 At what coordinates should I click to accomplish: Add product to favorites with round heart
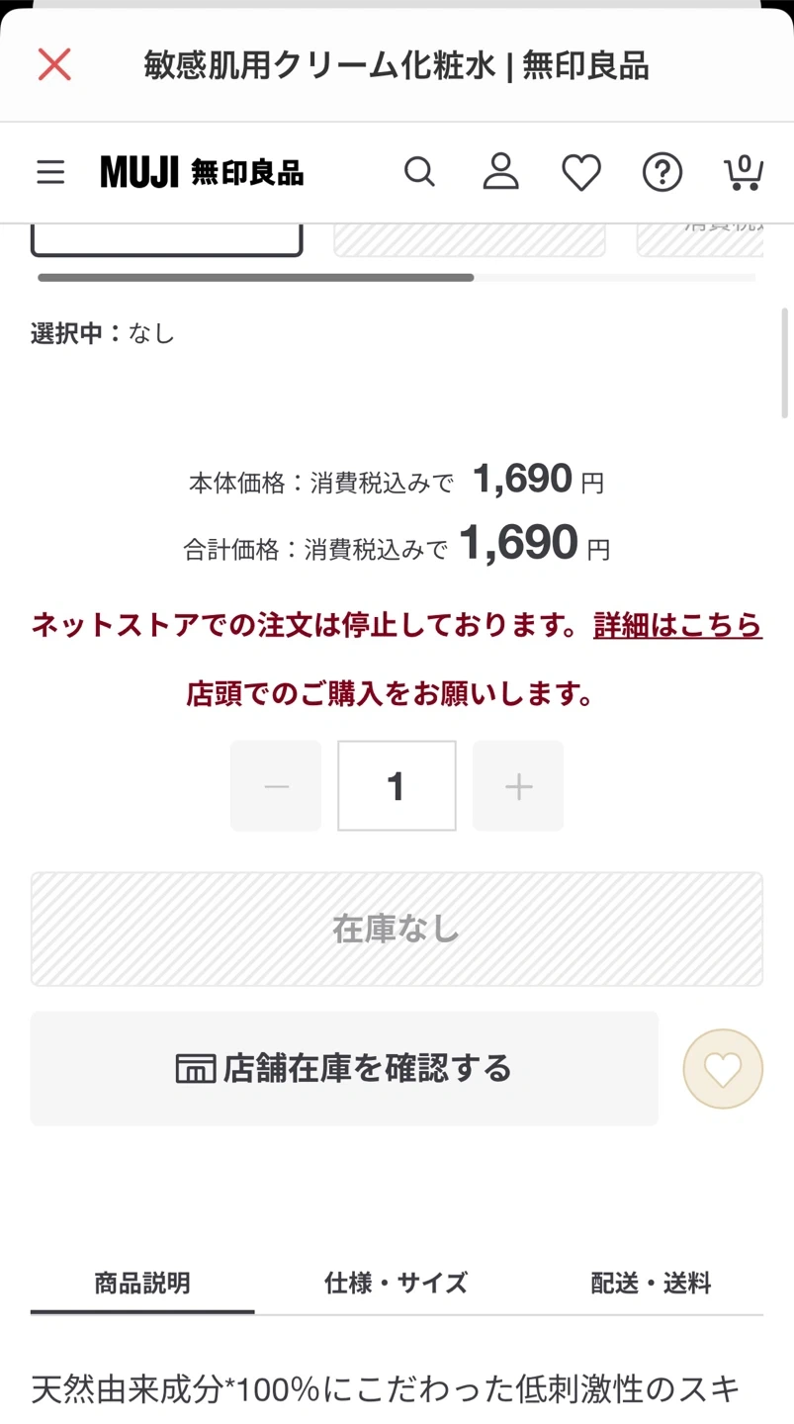(723, 1069)
